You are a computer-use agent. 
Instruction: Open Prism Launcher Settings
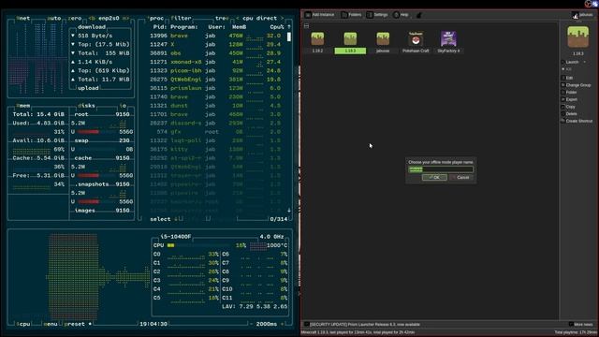377,15
